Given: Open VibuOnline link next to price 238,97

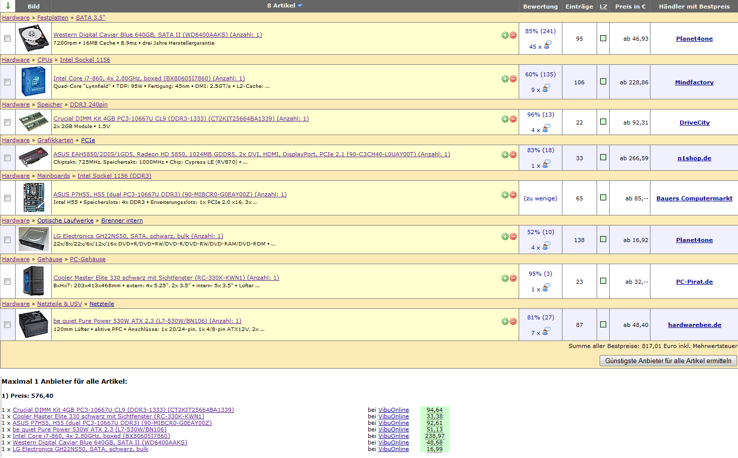Looking at the screenshot, I should coord(393,436).
